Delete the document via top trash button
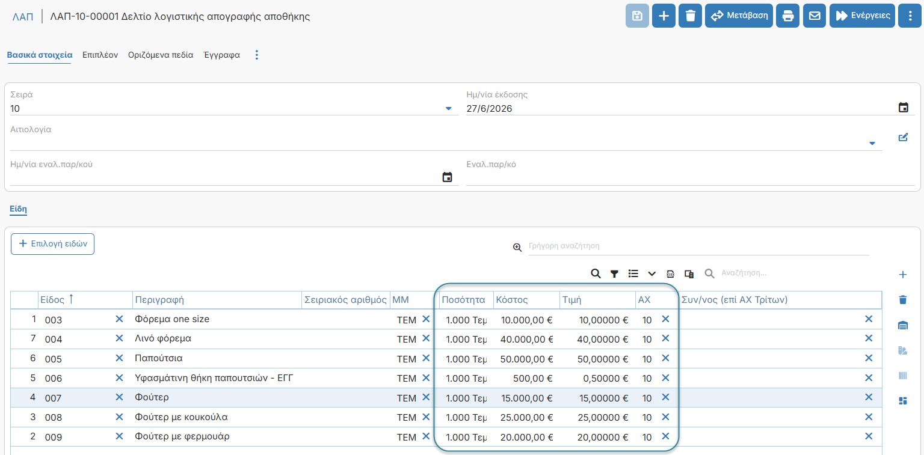924x455 pixels. point(691,16)
